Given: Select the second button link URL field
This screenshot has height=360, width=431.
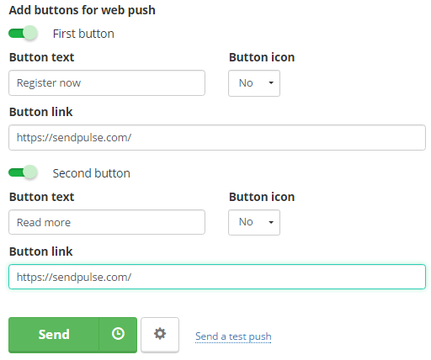Looking at the screenshot, I should [x=217, y=277].
